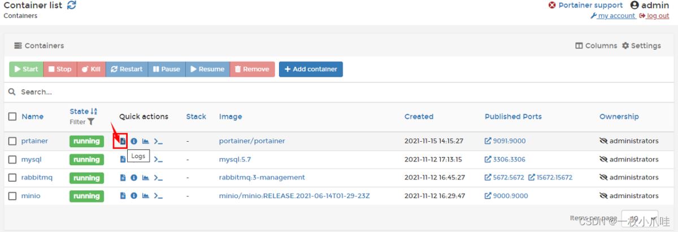Open console for minio container

coord(158,196)
